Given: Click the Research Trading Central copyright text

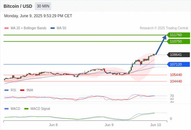Looking at the screenshot, I should click(164, 28).
